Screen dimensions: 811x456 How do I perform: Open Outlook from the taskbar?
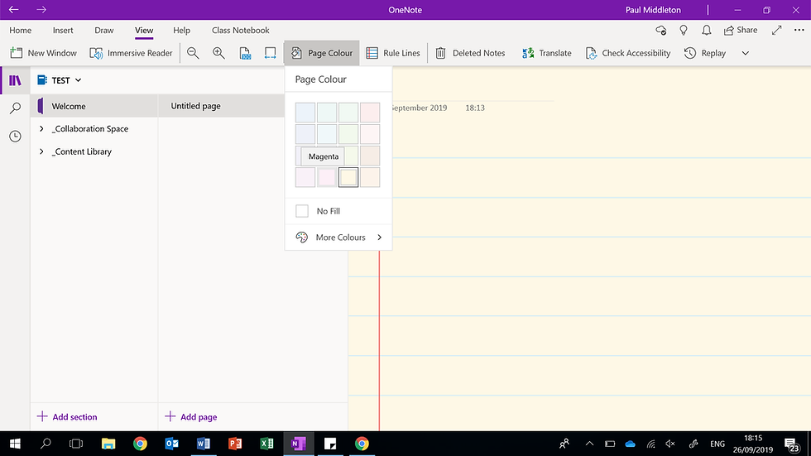[x=172, y=444]
